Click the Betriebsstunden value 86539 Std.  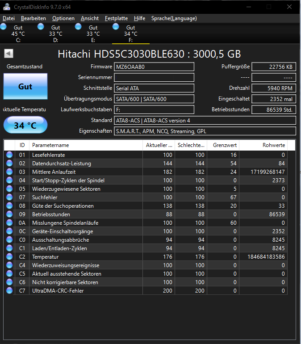click(274, 110)
